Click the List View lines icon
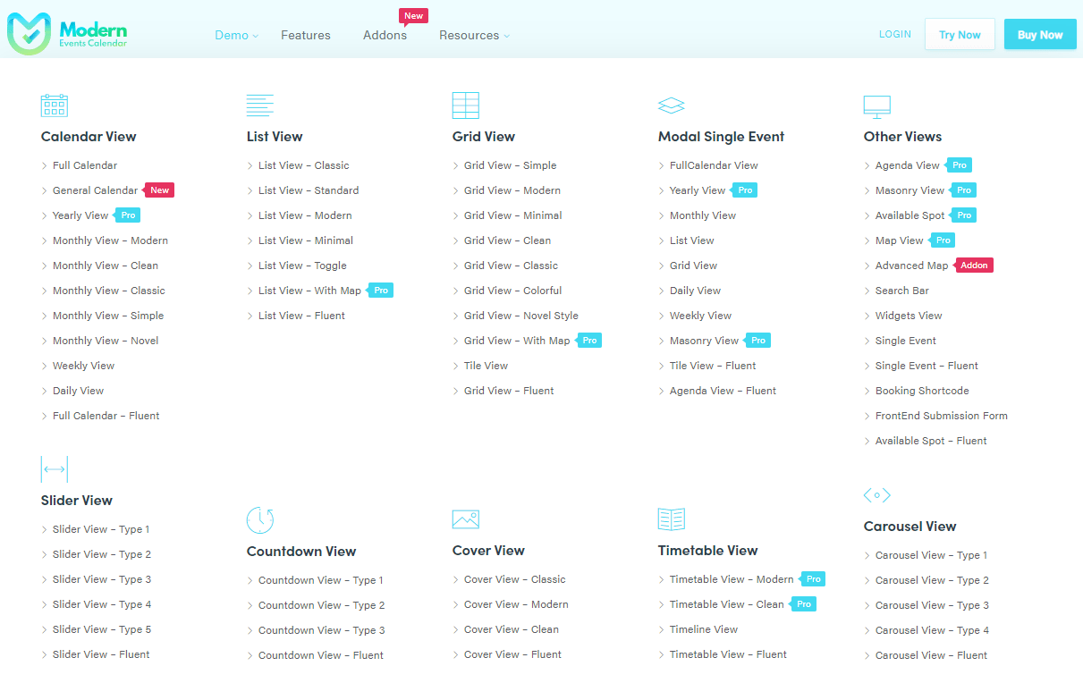The image size is (1083, 683). pyautogui.click(x=260, y=105)
